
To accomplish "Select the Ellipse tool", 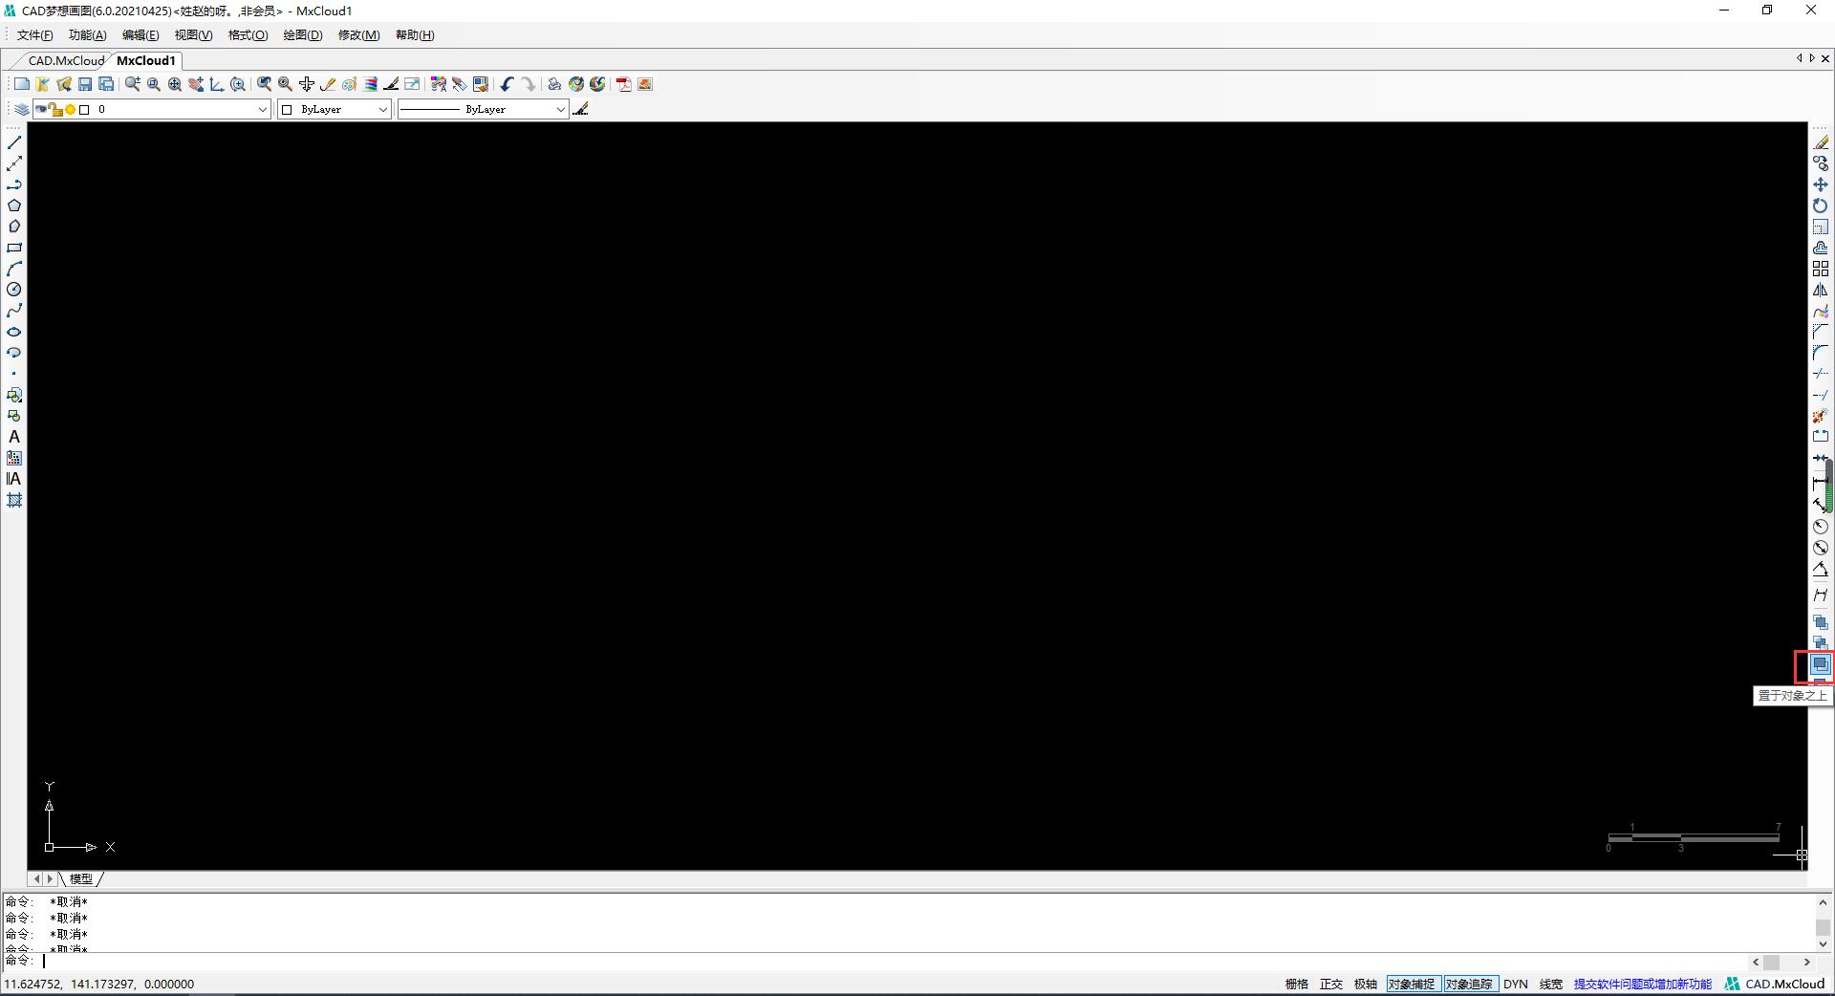I will pos(14,332).
